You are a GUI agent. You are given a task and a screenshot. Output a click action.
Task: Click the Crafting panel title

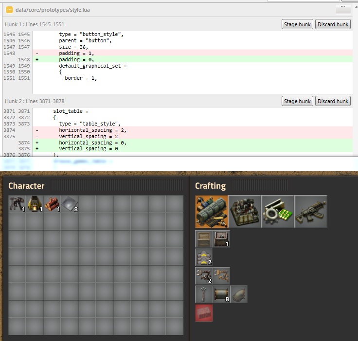tap(210, 186)
